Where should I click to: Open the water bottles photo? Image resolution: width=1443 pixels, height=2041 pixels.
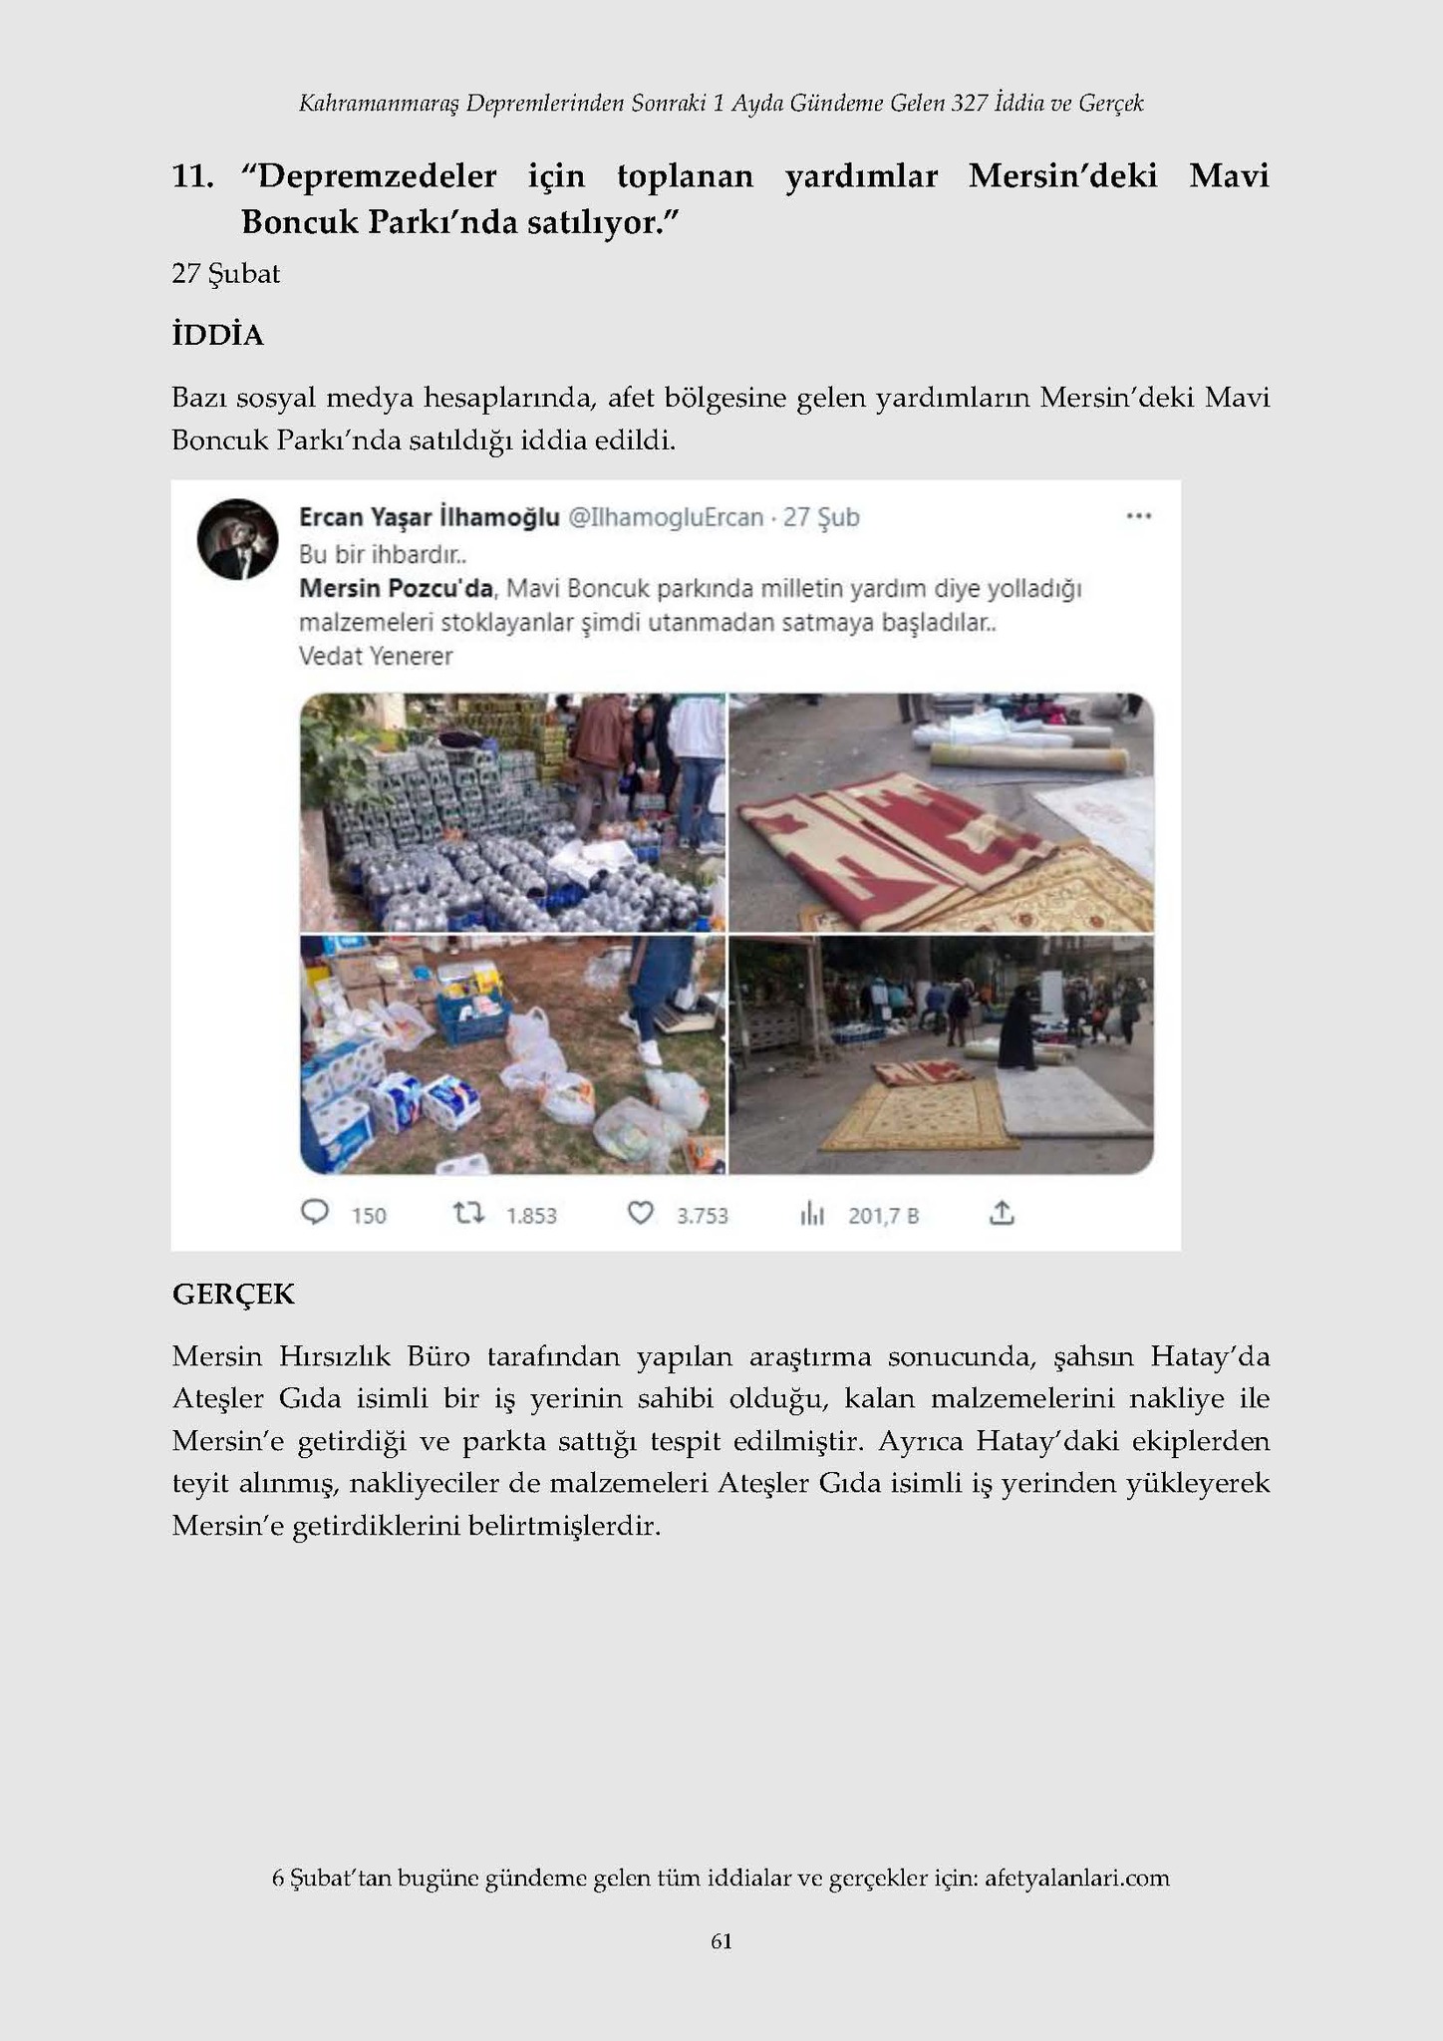(x=513, y=812)
